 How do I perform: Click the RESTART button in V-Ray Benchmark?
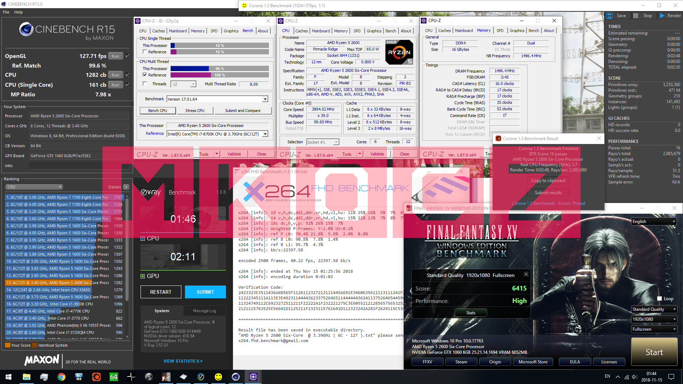click(161, 292)
